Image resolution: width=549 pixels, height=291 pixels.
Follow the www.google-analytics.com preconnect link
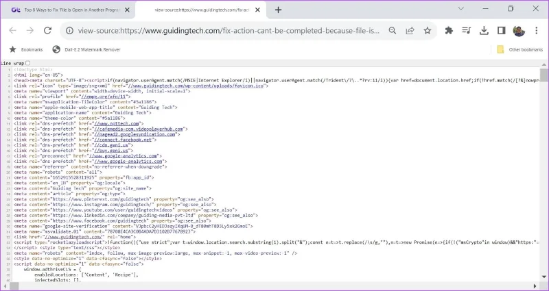pyautogui.click(x=123, y=156)
